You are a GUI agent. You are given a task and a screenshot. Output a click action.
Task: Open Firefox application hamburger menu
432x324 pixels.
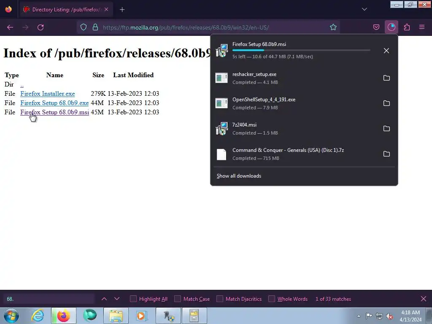pos(422,27)
